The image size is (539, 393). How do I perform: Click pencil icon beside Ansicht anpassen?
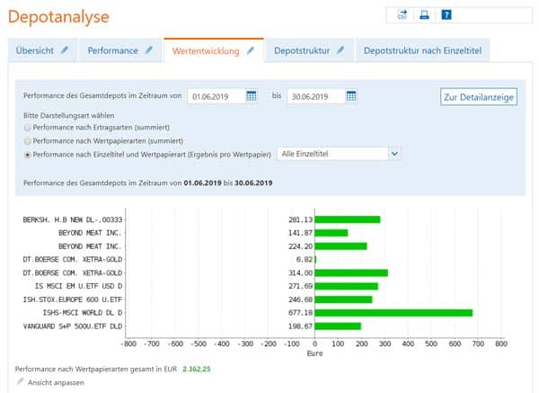[21, 381]
